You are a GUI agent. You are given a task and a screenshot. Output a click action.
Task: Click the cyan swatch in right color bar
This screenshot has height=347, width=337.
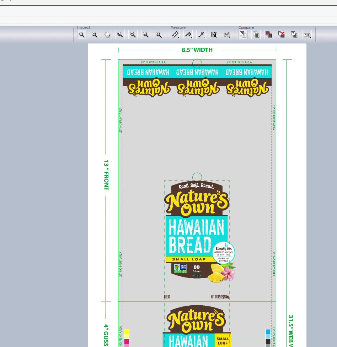click(x=268, y=332)
